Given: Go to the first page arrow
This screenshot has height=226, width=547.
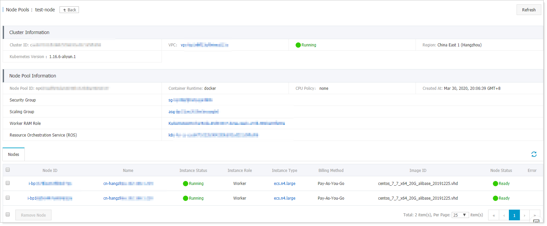Looking at the screenshot, I should pos(494,215).
